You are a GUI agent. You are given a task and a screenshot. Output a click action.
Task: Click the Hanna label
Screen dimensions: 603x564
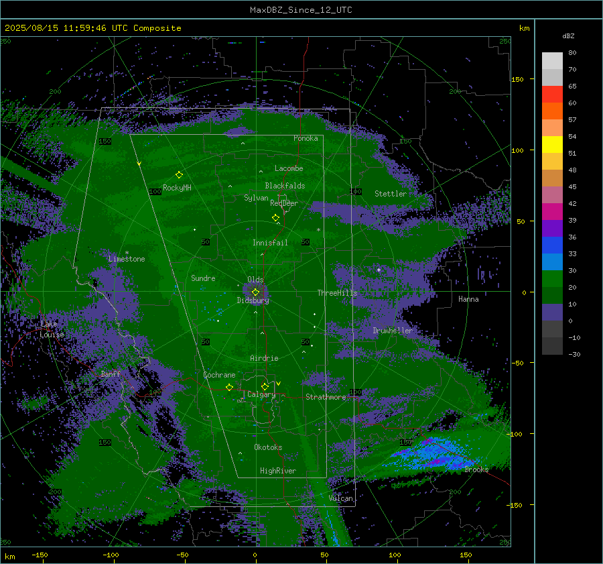pos(468,299)
